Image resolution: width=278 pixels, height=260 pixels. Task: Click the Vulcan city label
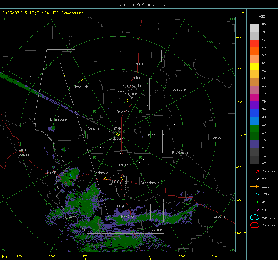point(157,230)
